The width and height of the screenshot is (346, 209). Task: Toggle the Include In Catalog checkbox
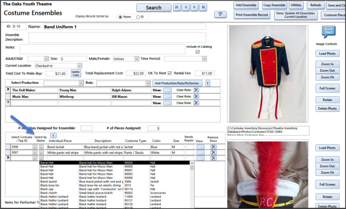[197, 52]
